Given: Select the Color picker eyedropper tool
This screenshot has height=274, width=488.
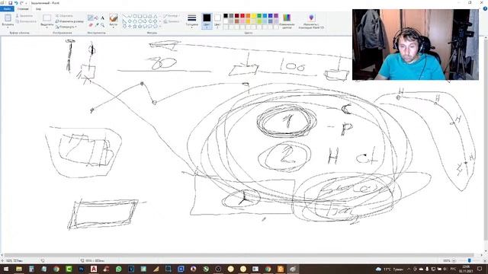Looking at the screenshot, I should point(97,24).
